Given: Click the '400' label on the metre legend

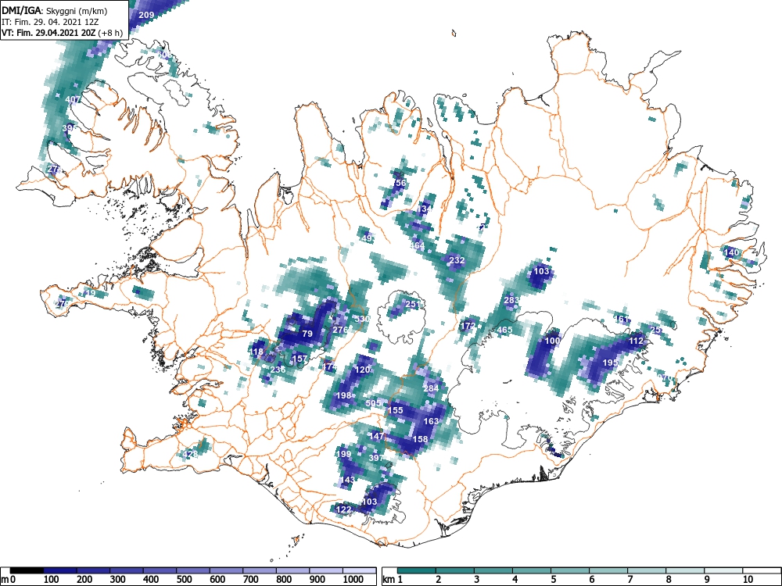Looking at the screenshot, I should (151, 579).
